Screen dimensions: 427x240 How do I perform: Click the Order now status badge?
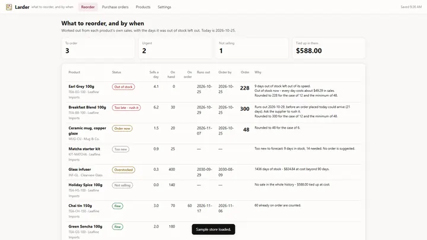pos(122,129)
